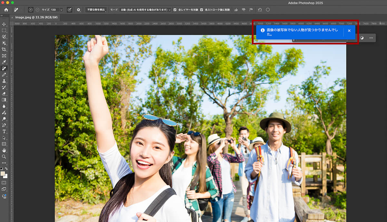Image resolution: width=387 pixels, height=222 pixels.
Task: Select the Crop tool
Action: click(x=4, y=49)
